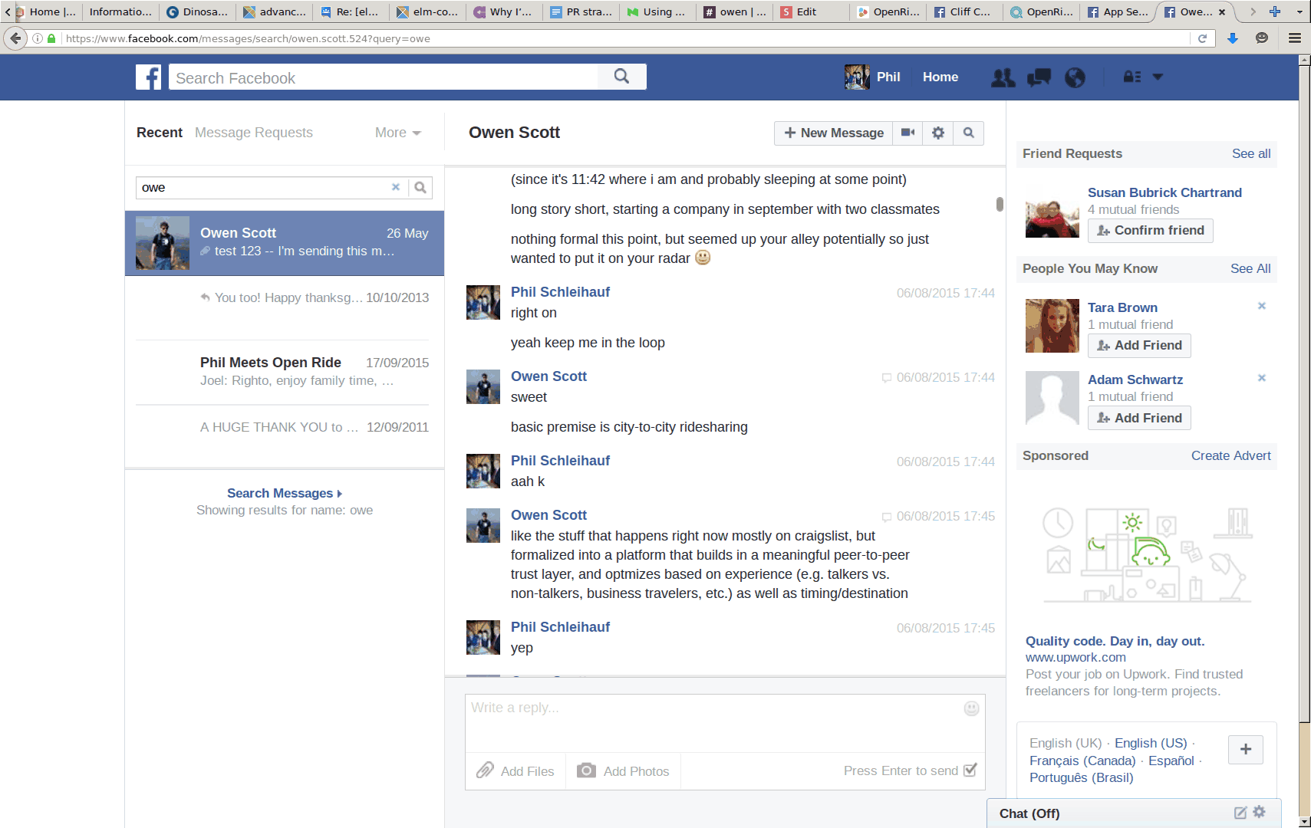This screenshot has height=828, width=1311.
Task: Compose new chat message icon in Chat bar
Action: pos(1240,813)
